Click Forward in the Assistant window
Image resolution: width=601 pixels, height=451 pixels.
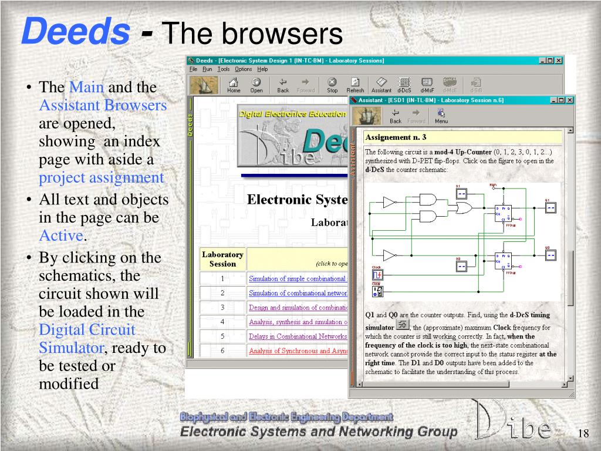[416, 116]
